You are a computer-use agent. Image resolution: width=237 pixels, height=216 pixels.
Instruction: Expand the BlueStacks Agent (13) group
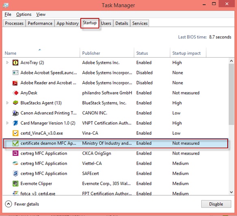pyautogui.click(x=7, y=103)
